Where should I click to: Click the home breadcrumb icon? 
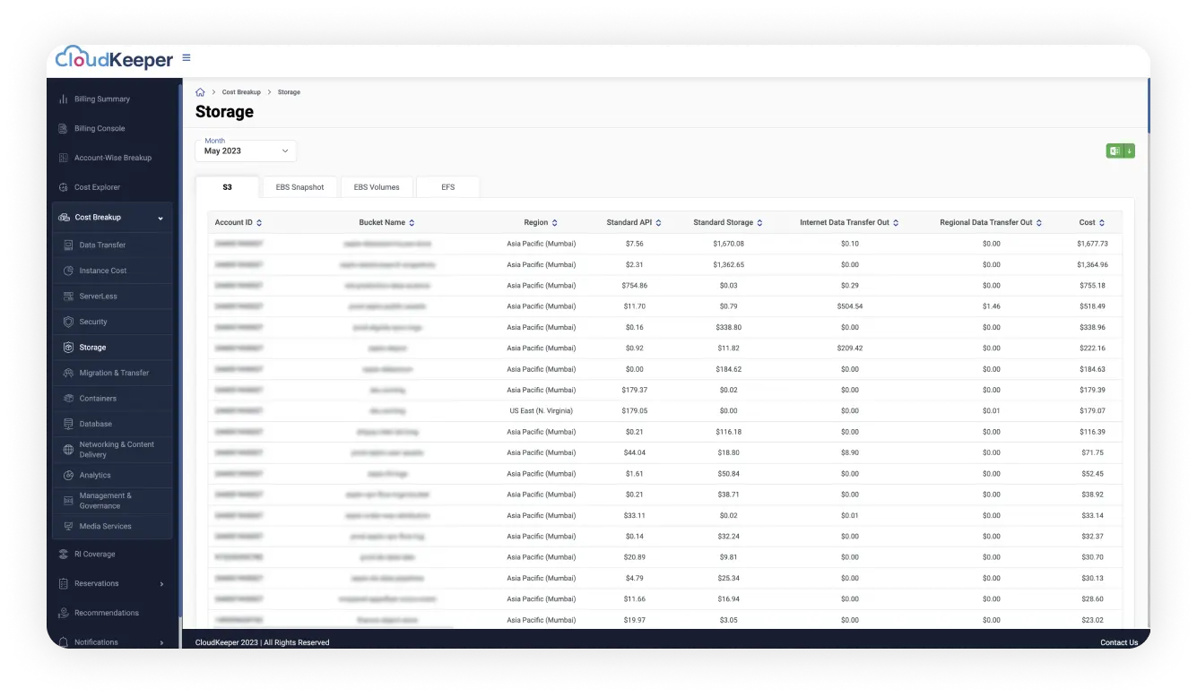pyautogui.click(x=200, y=92)
